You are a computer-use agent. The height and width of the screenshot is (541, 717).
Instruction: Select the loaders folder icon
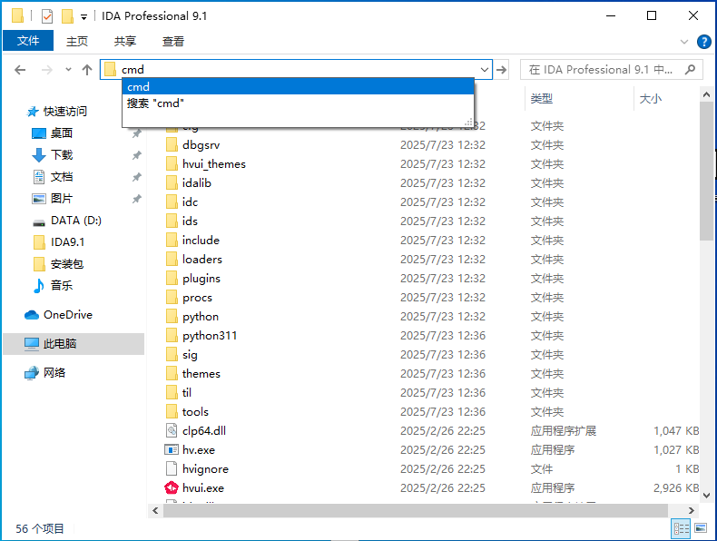172,260
